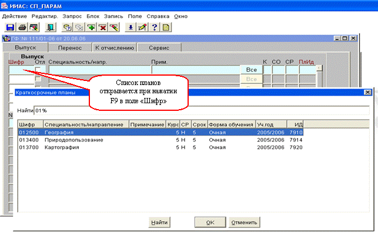The height and width of the screenshot is (234, 378).
Task: Click the Отменить button
Action: 244,222
